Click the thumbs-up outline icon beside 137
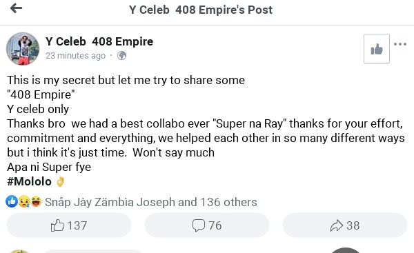Image resolution: width=414 pixels, height=253 pixels. coord(57,225)
